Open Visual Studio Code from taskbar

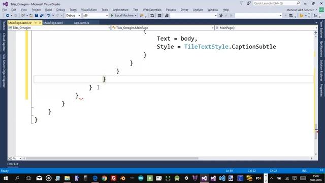(x=222, y=178)
